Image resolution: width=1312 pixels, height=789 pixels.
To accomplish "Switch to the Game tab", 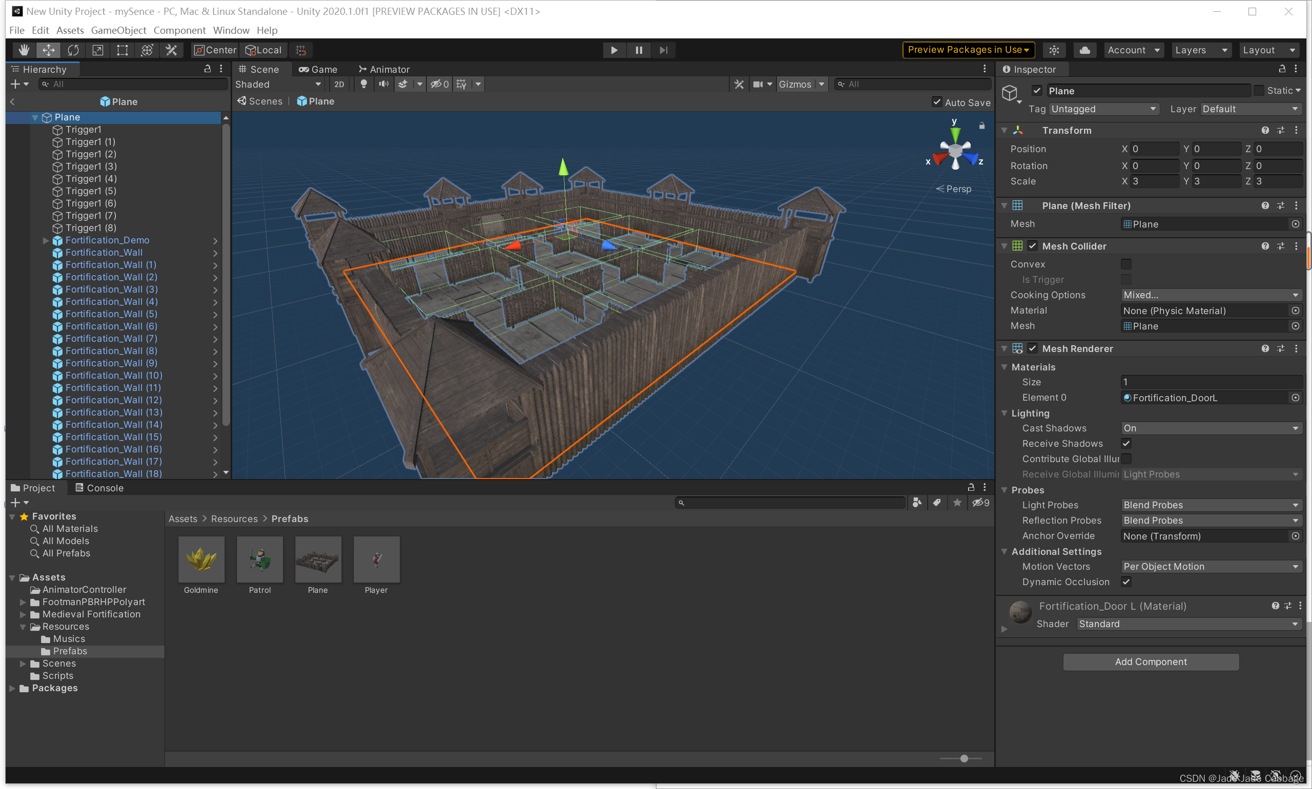I will (x=318, y=69).
